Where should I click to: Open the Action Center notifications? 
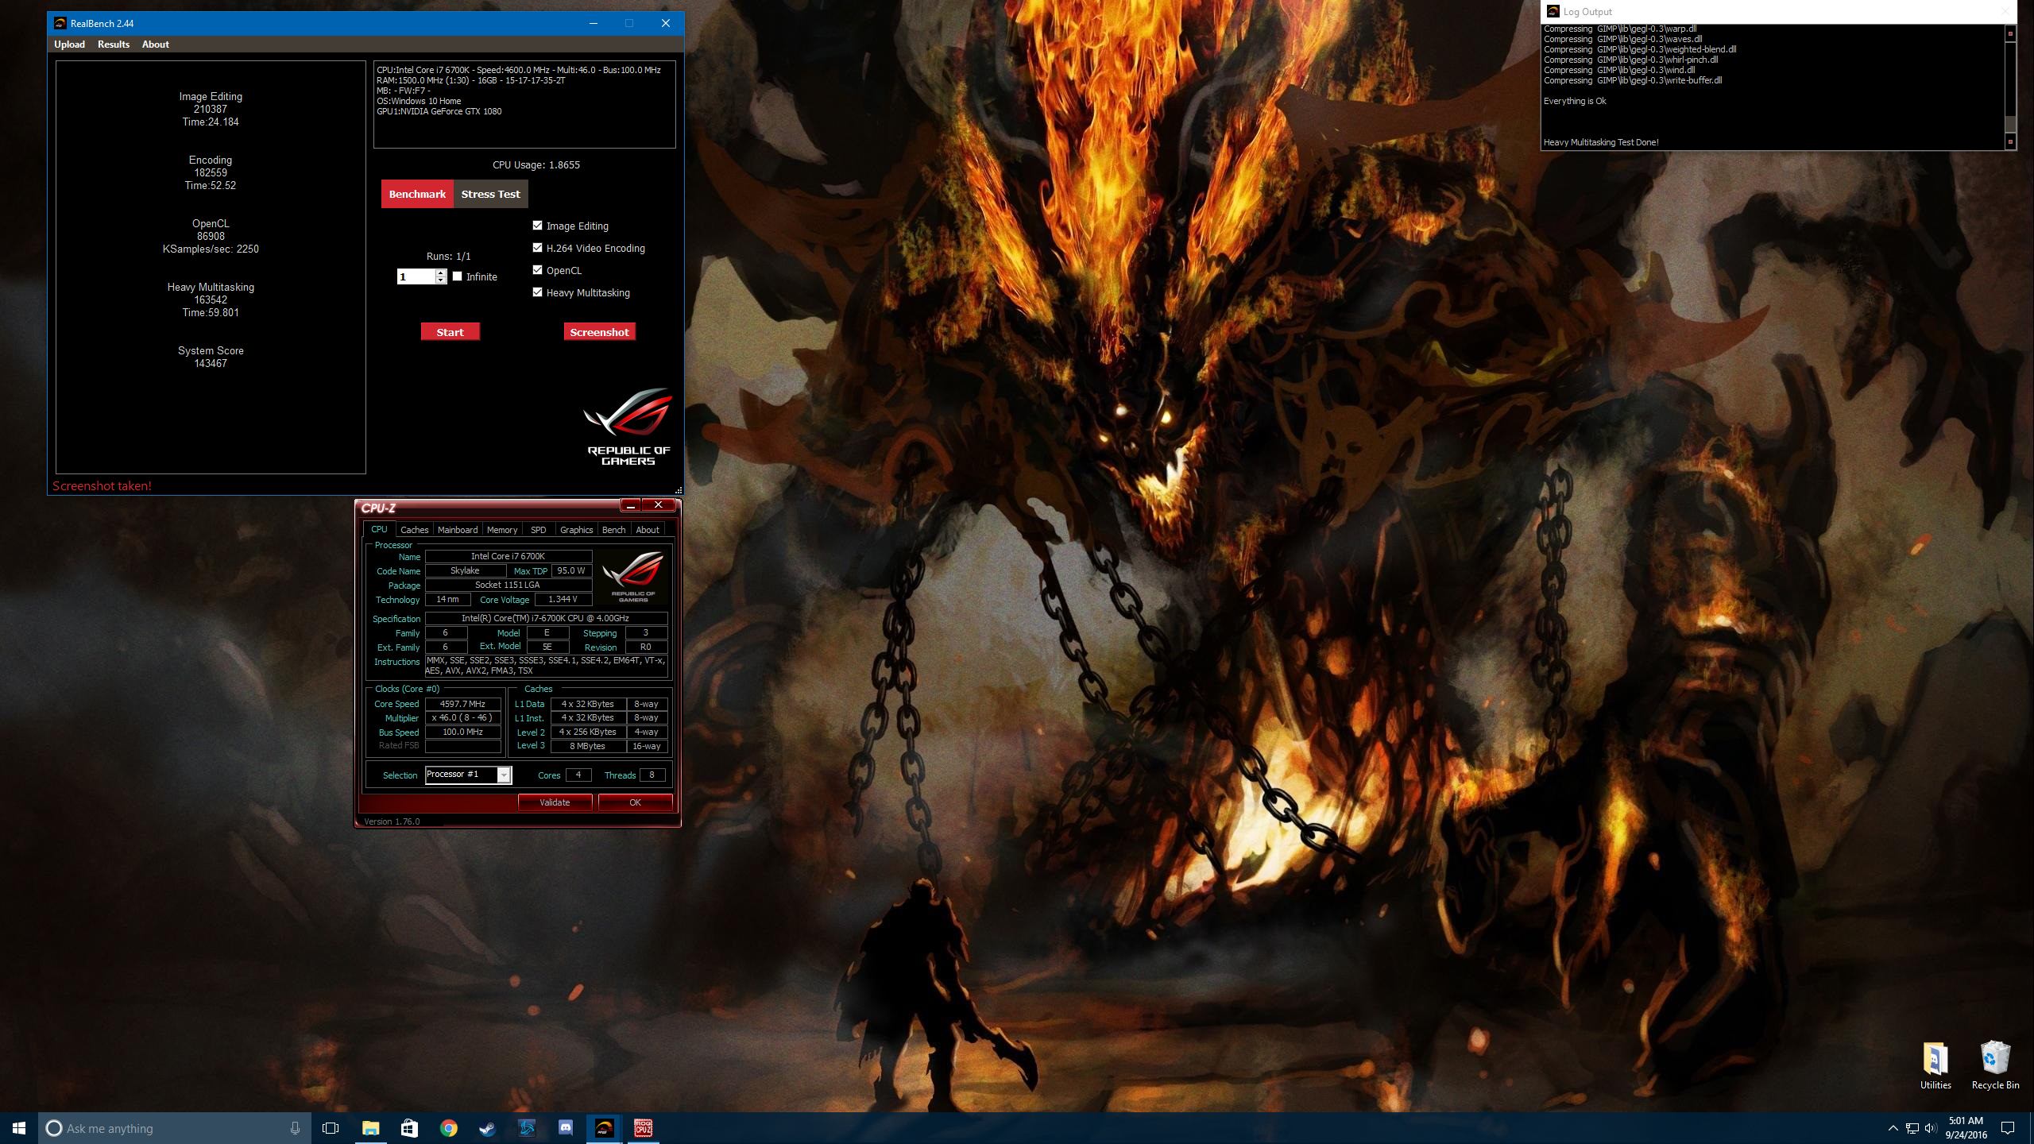pyautogui.click(x=2008, y=1128)
